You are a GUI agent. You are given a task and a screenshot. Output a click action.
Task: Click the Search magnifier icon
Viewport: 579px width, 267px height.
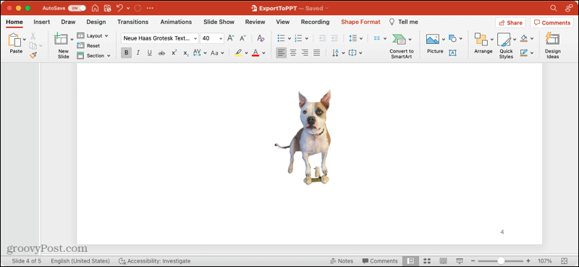(553, 8)
